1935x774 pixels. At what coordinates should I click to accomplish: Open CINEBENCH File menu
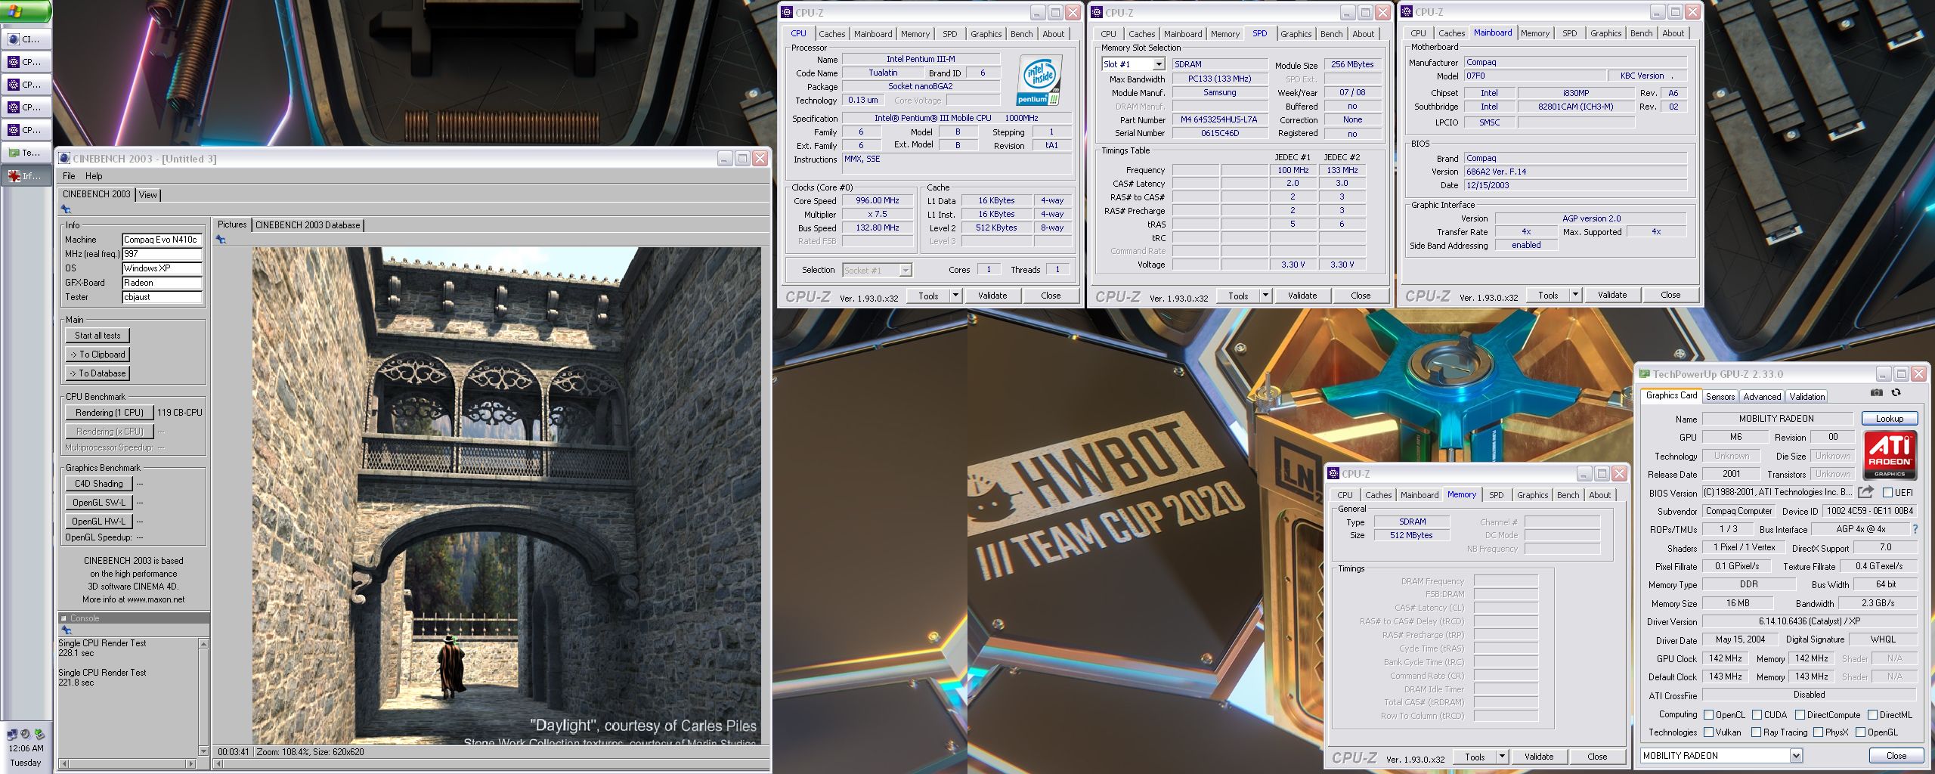[x=69, y=176]
